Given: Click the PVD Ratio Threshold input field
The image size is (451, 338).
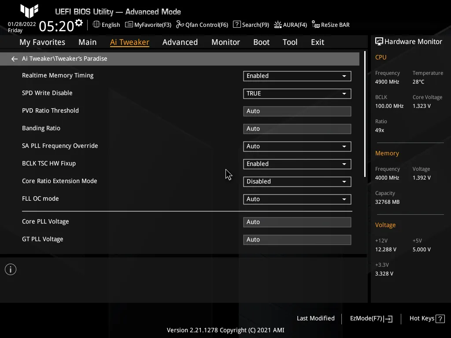Looking at the screenshot, I should click(x=297, y=111).
